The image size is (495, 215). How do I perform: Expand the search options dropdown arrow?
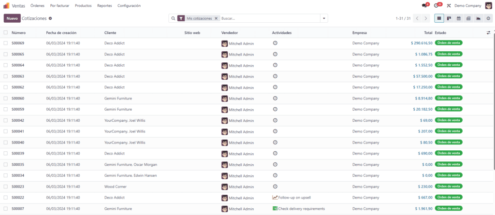click(324, 18)
